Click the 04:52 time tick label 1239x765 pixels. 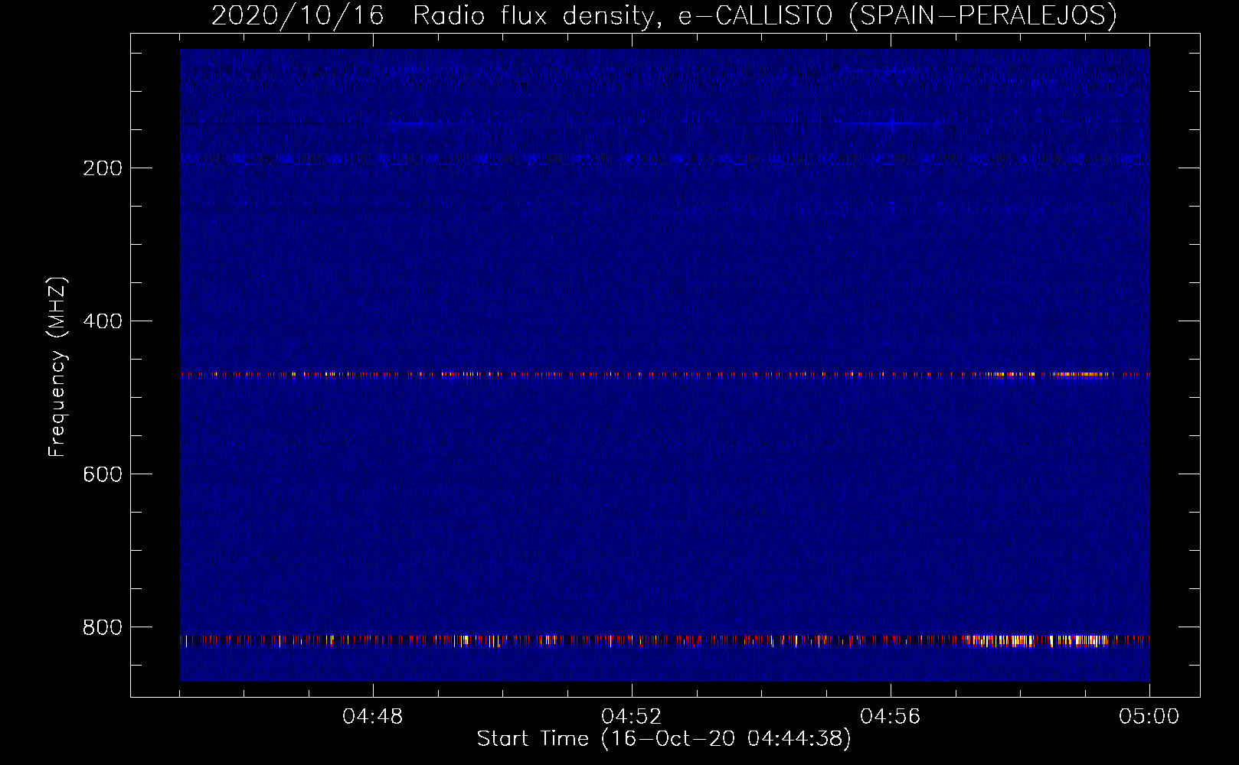[x=632, y=717]
